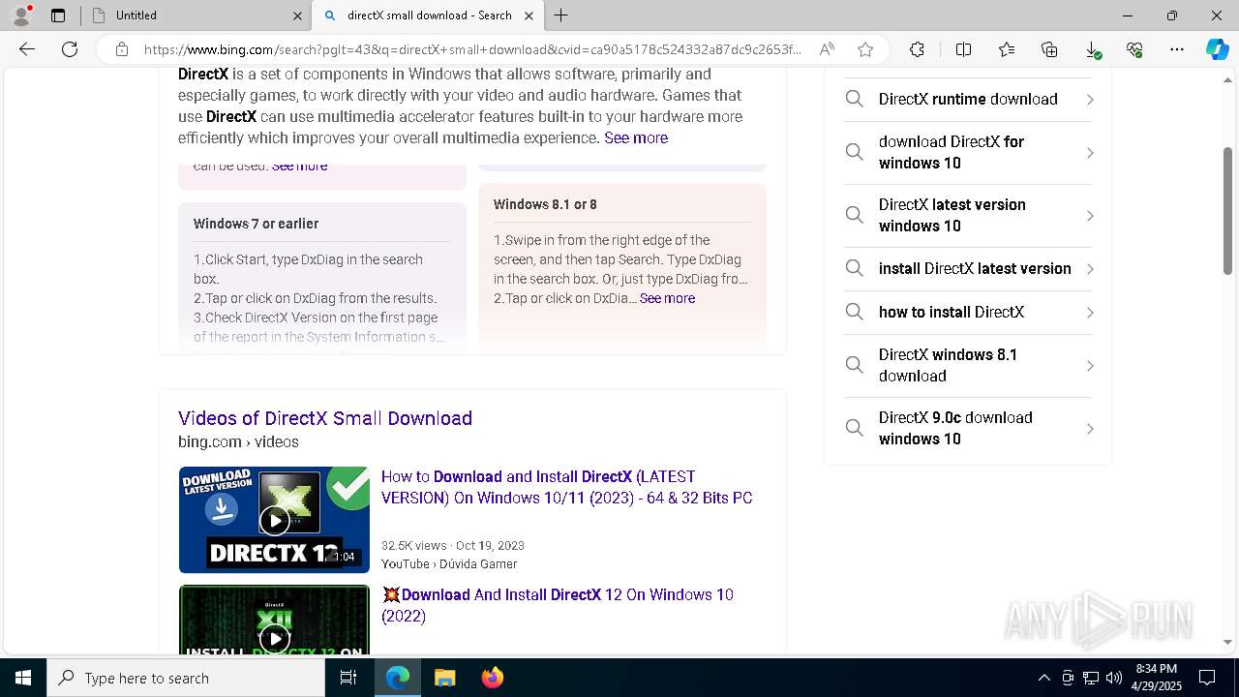Open a new tab with plus
Viewport: 1239px width, 697px height.
tap(561, 15)
